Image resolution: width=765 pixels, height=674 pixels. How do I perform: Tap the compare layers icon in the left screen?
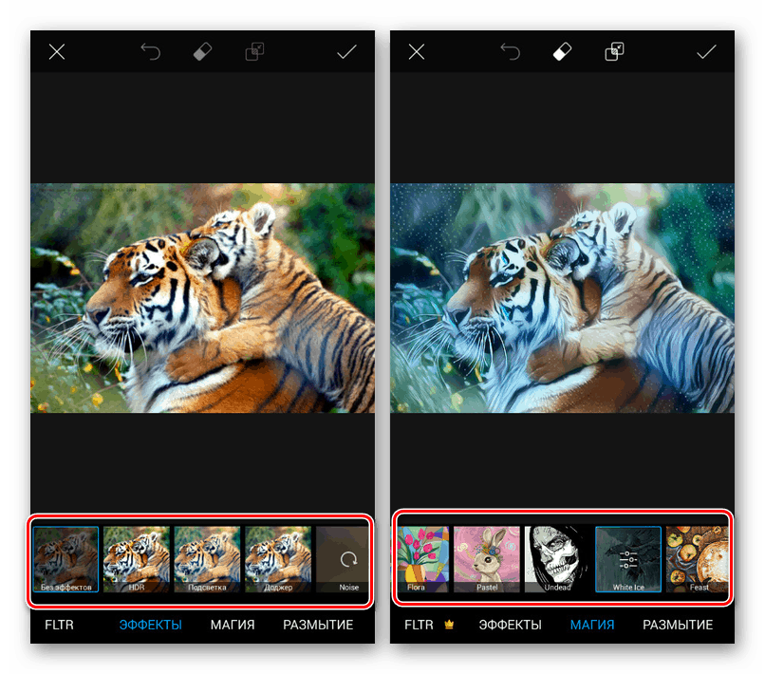(254, 51)
